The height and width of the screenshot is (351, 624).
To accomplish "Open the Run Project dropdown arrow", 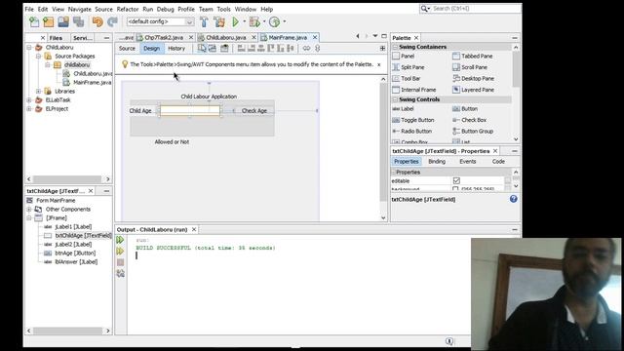I will 245,21.
